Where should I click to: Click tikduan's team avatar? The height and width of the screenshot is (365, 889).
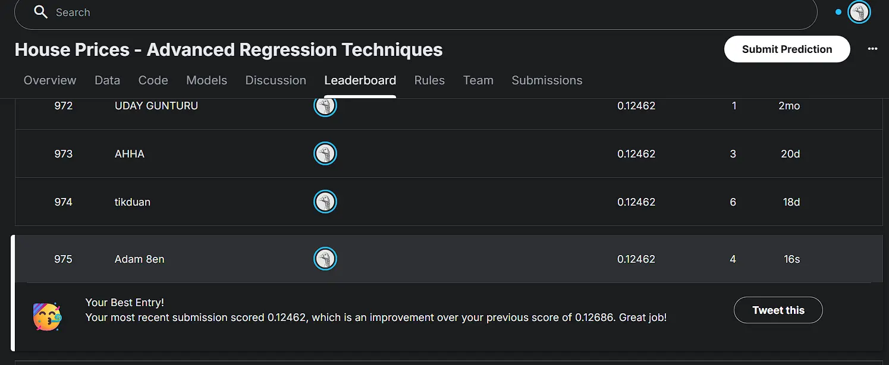(x=325, y=202)
